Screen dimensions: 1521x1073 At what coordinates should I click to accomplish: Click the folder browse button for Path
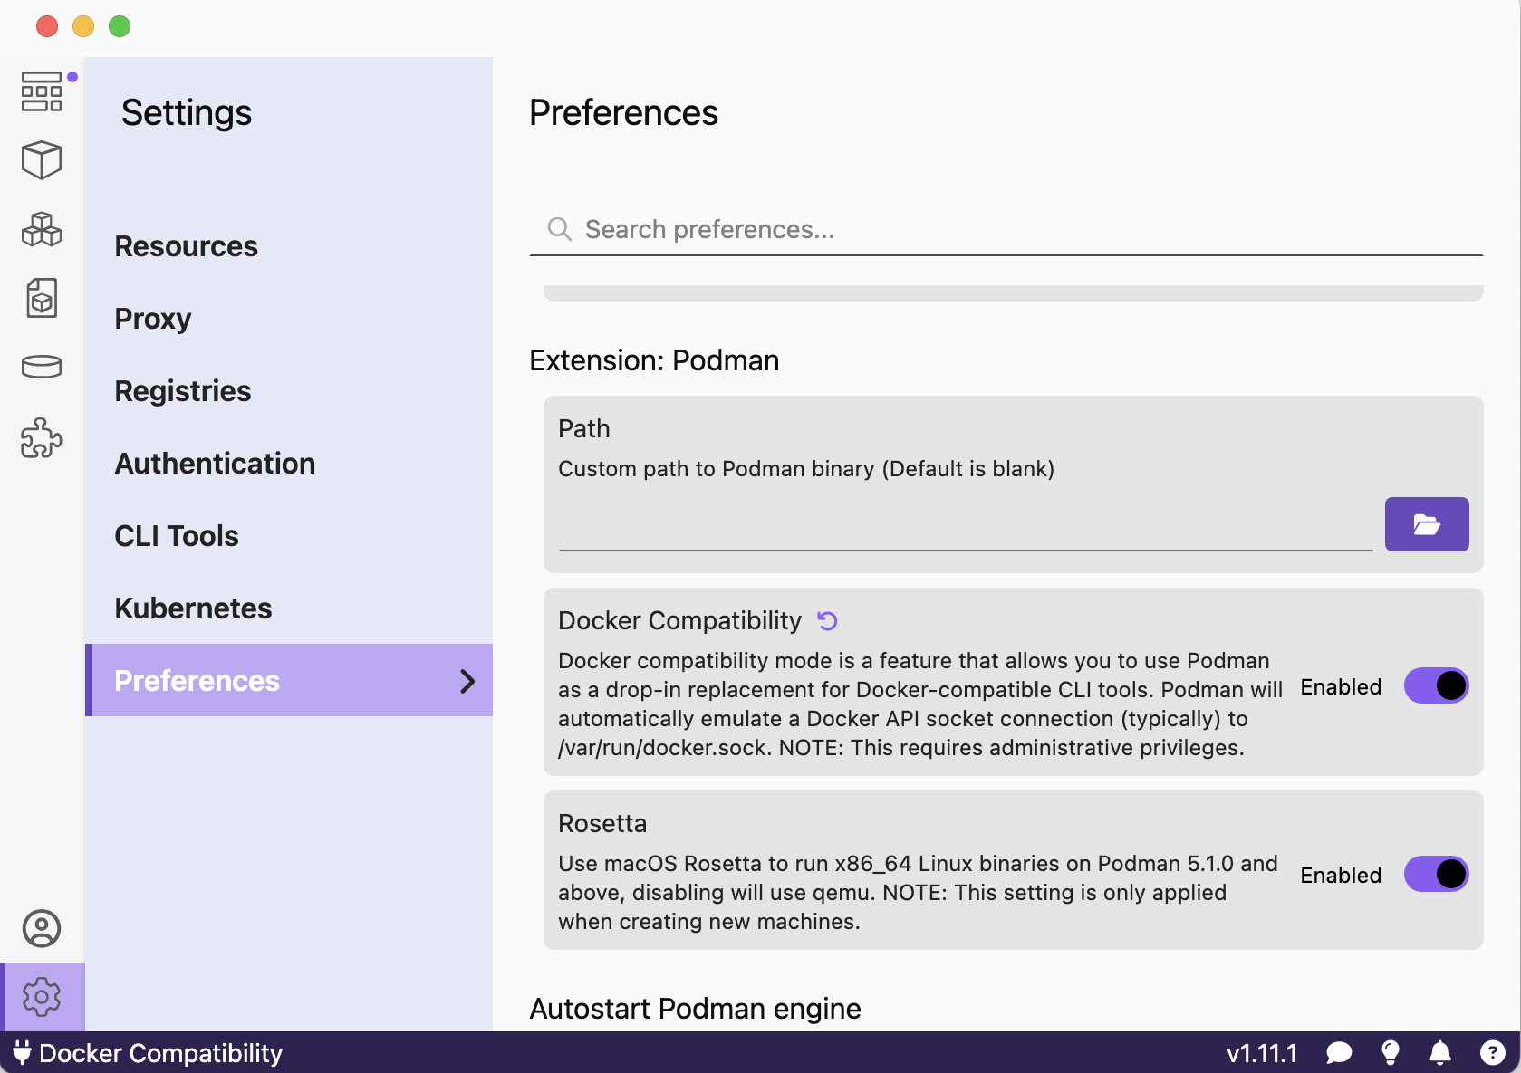[1427, 524]
